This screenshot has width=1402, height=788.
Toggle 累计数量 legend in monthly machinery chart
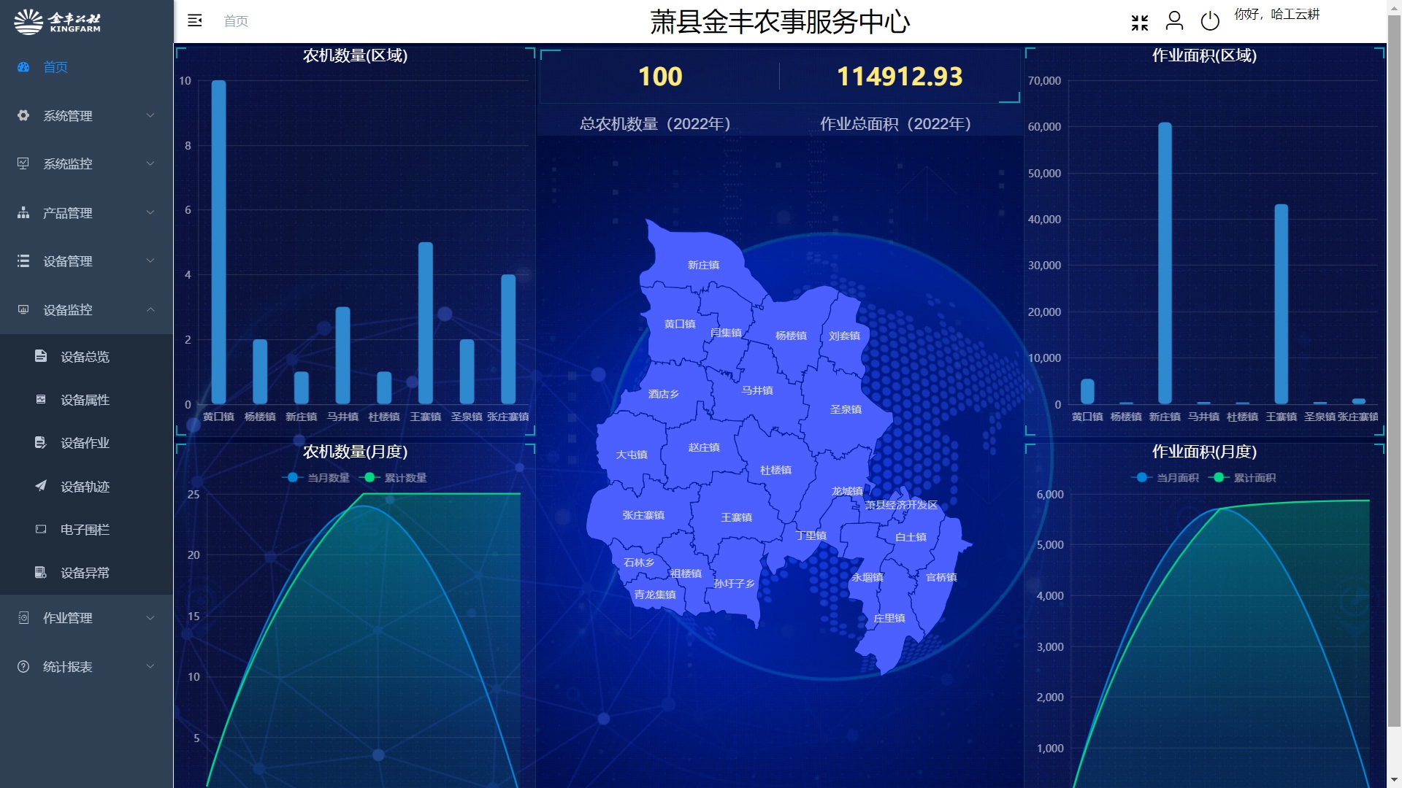coord(394,478)
